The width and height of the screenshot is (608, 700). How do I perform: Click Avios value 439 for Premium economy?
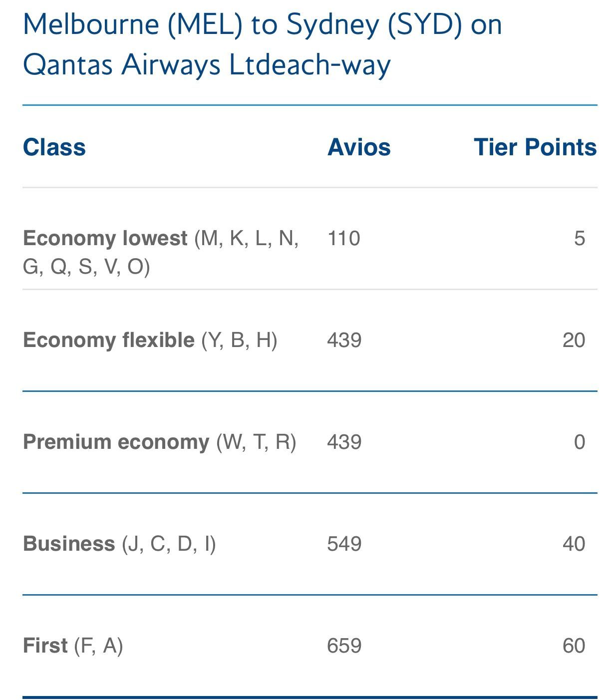pos(344,442)
